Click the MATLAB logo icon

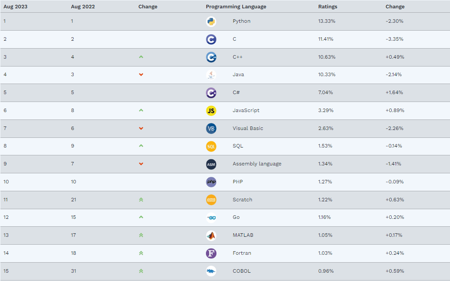211,235
